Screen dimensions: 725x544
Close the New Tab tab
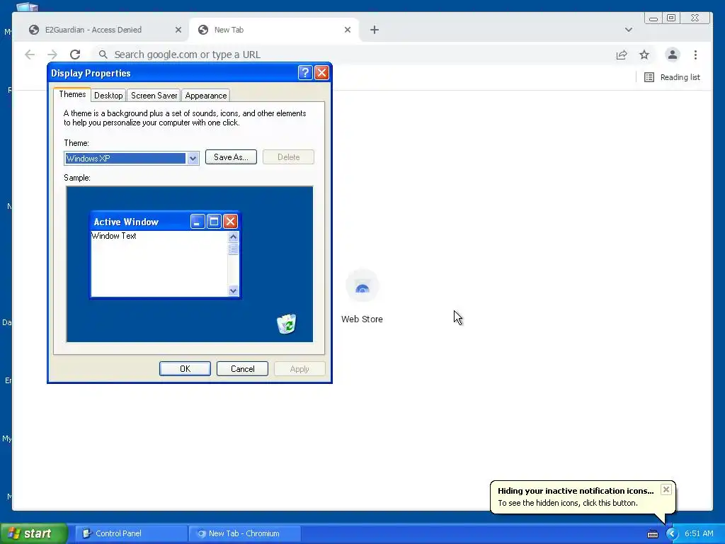[348, 30]
